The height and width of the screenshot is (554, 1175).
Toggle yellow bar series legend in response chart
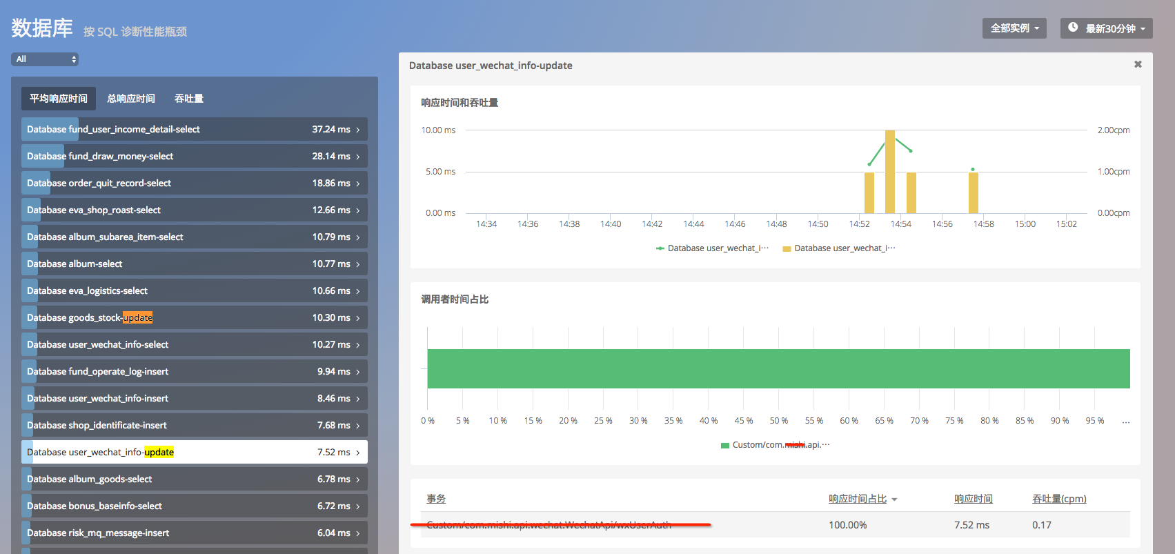839,248
